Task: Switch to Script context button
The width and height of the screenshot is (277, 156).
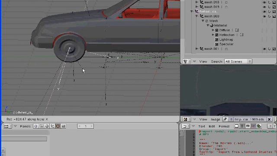Action: [41, 126]
